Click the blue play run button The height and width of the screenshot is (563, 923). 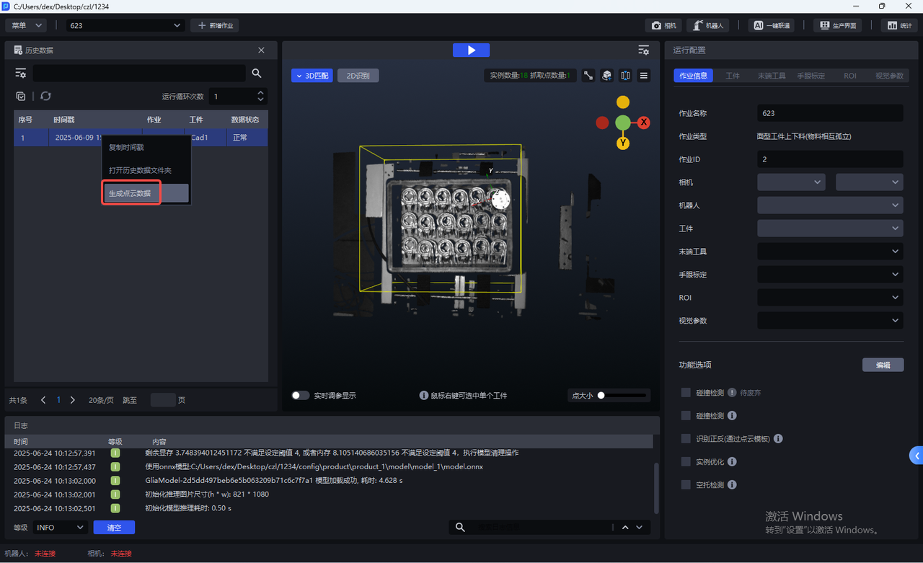click(x=471, y=50)
